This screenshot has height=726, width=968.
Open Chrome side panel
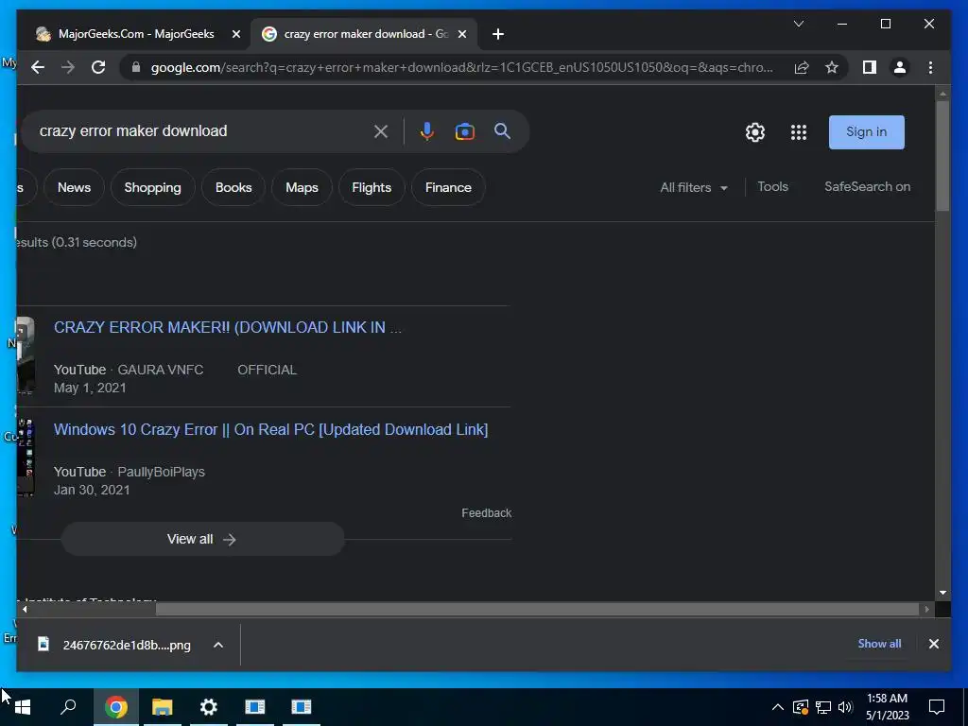[870, 67]
